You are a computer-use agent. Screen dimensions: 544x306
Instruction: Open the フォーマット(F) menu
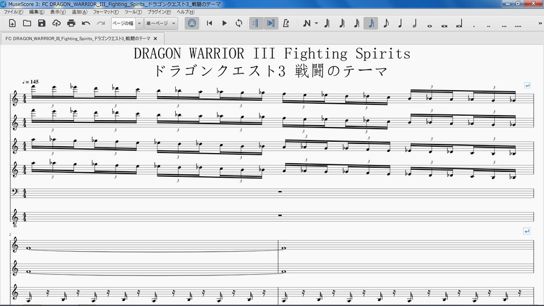tap(106, 12)
